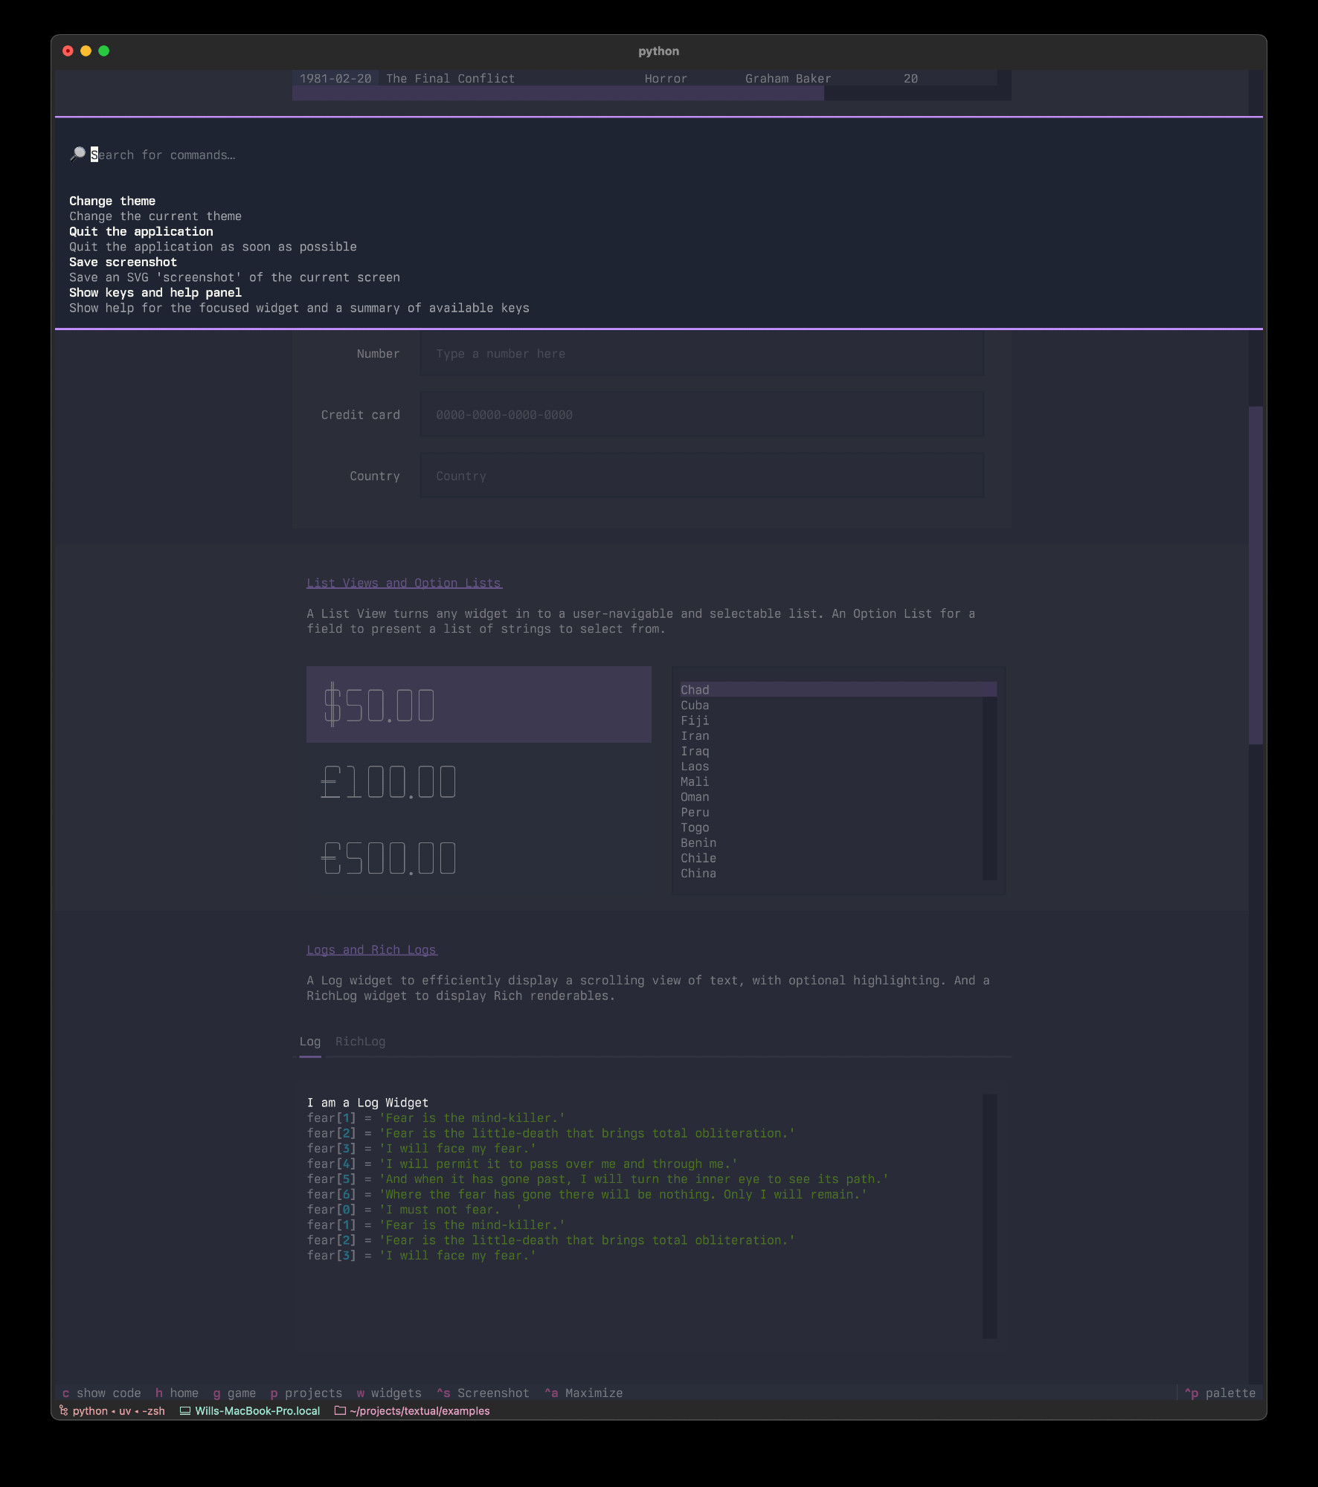The width and height of the screenshot is (1318, 1487).
Task: Select the €500.00 list item
Action: pyautogui.click(x=479, y=858)
